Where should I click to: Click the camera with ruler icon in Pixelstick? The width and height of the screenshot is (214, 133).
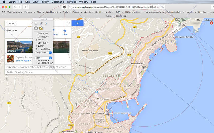click(x=41, y=28)
